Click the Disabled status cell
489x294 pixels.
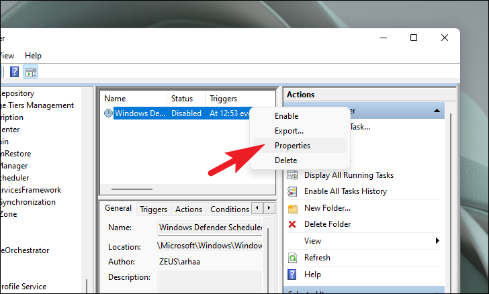click(x=186, y=113)
